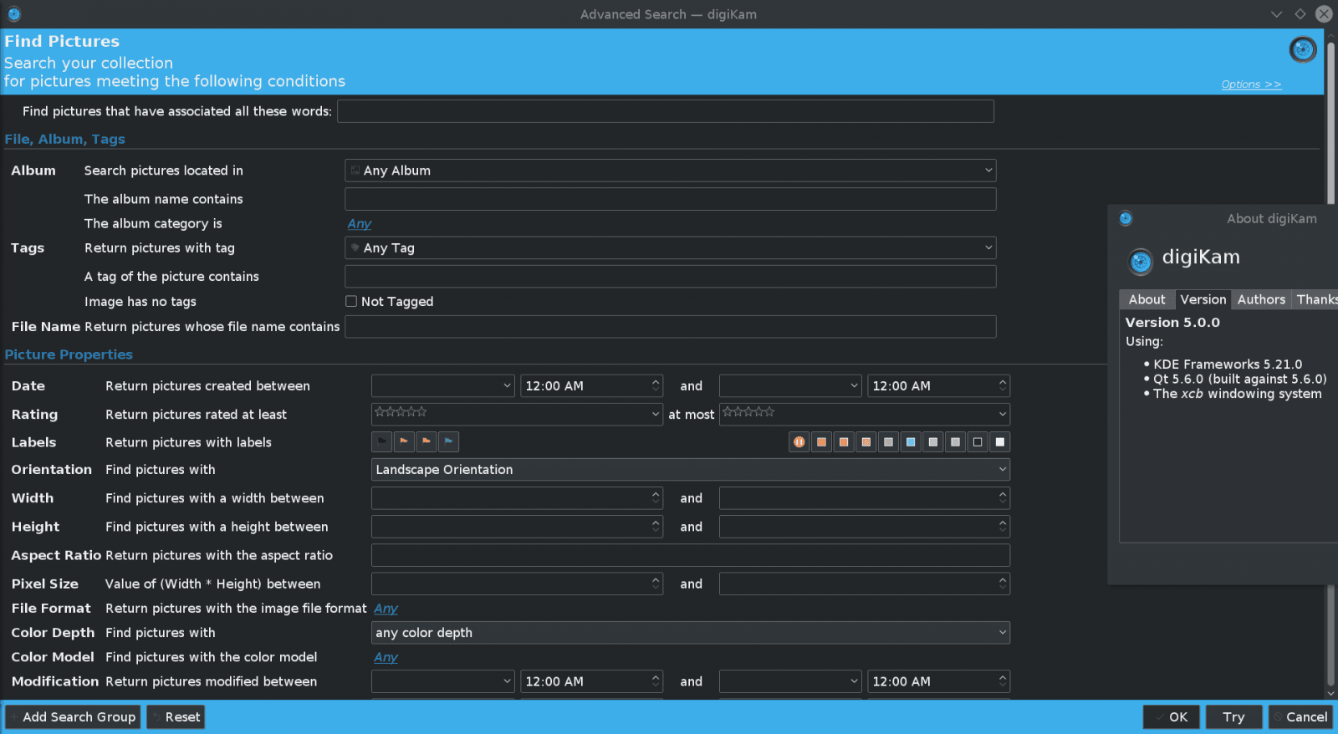Image resolution: width=1338 pixels, height=734 pixels.
Task: Focus the album name contains field
Action: pos(670,199)
